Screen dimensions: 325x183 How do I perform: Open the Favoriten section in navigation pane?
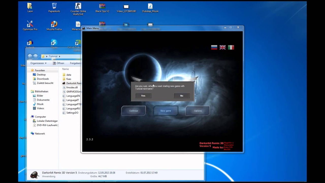(38, 70)
